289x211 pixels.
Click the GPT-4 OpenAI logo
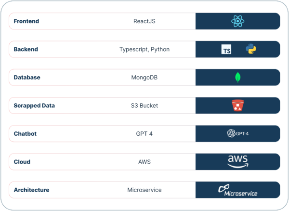pos(237,133)
